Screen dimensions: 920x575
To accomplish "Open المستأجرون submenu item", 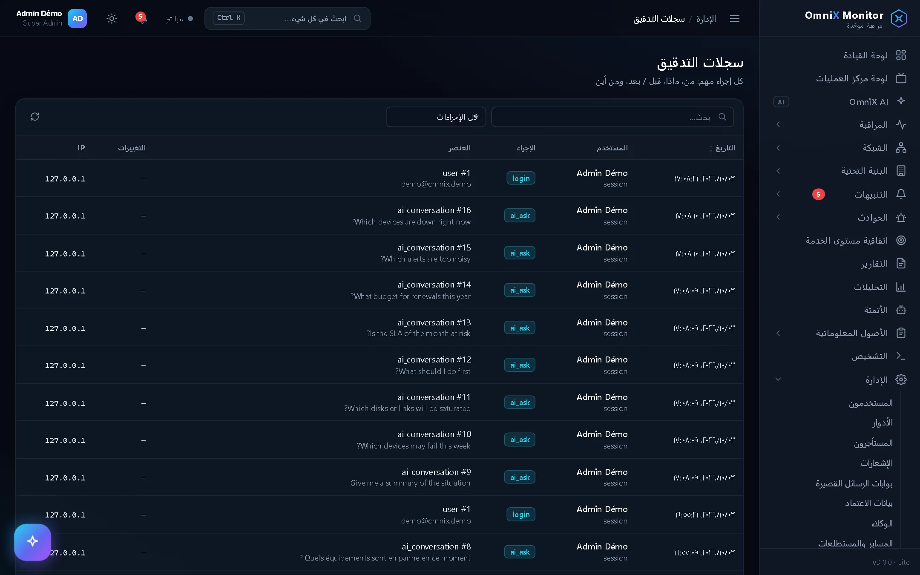I will pos(873,443).
